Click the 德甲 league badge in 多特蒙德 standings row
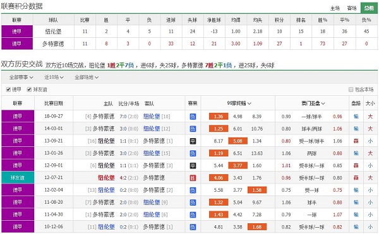 [17, 44]
